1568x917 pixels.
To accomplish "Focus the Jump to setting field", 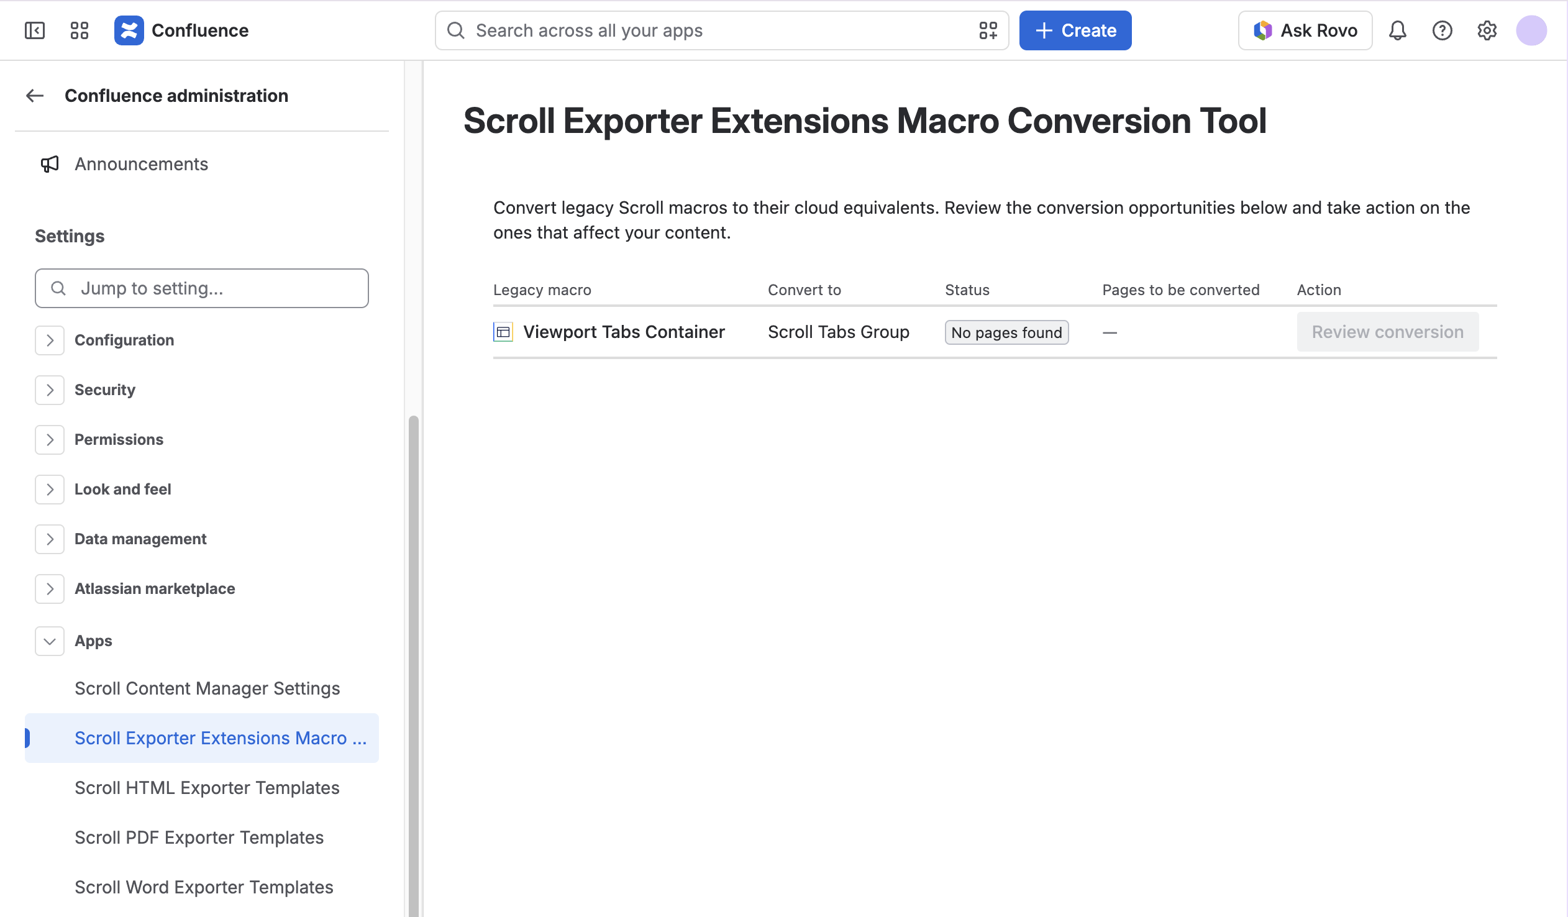I will (202, 288).
